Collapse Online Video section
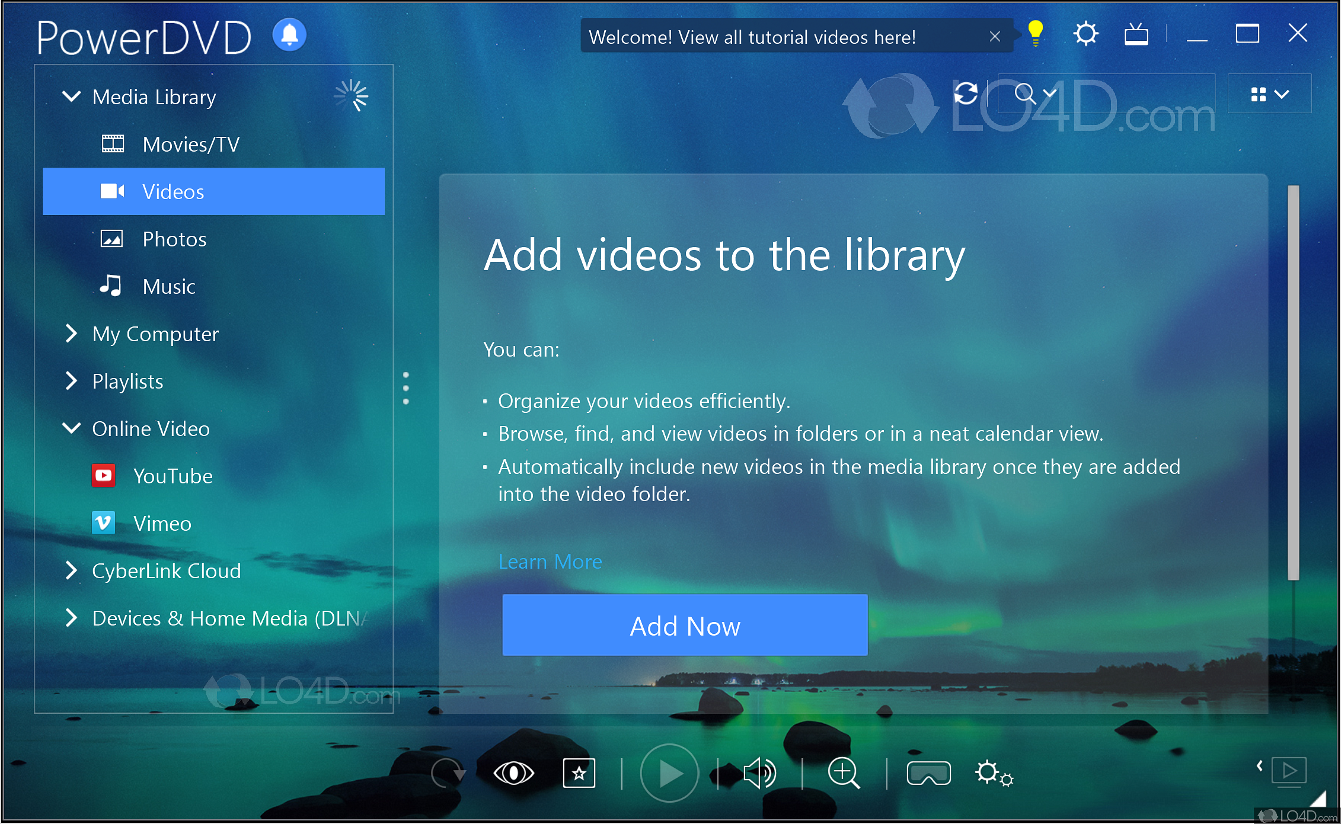The width and height of the screenshot is (1341, 824). coord(72,428)
